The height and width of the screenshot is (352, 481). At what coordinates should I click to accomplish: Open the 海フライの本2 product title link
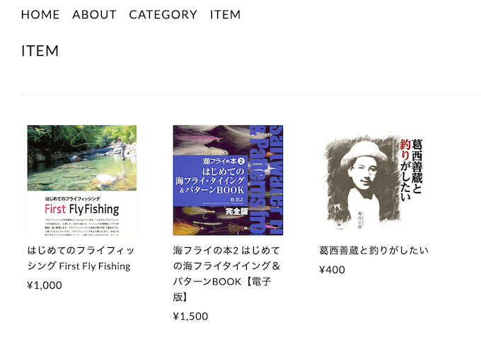coord(227,274)
